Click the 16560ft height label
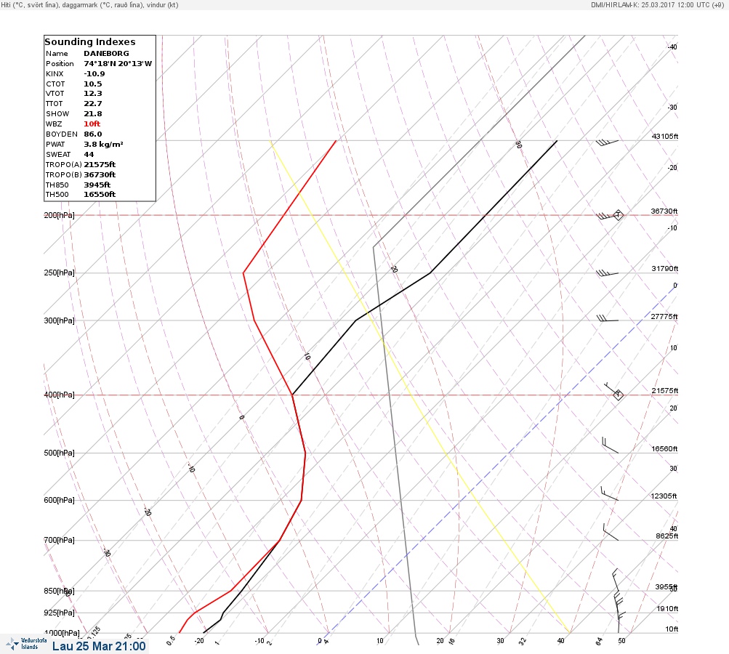Screen dimensions: 729x654 (x=664, y=449)
